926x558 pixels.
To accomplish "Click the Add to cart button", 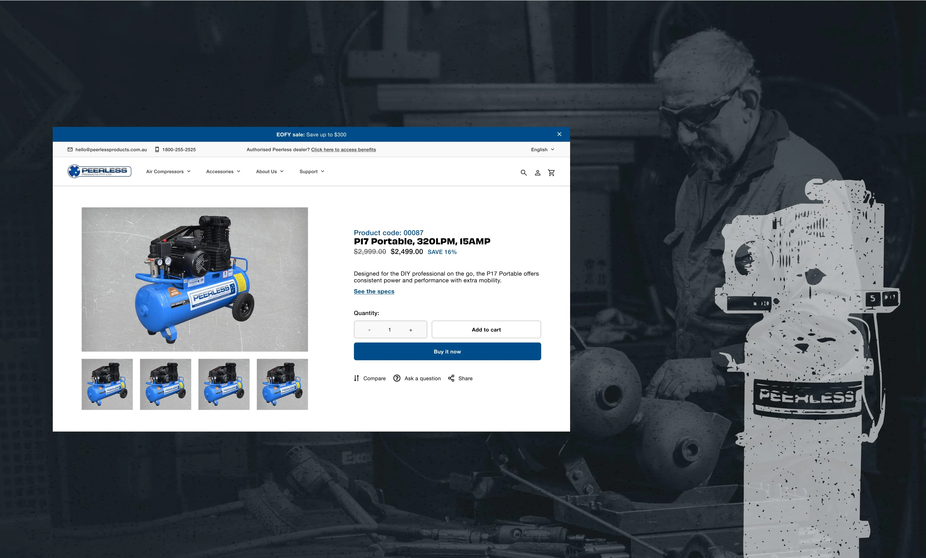I will pos(486,329).
